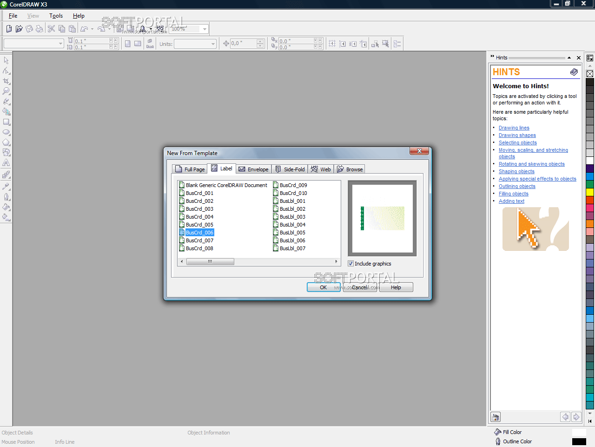Viewport: 595px width, 447px height.
Task: Click the Hints panel save/home icon
Action: click(496, 417)
